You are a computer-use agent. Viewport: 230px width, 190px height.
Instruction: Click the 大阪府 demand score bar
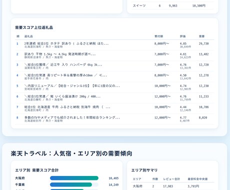coord(74,178)
